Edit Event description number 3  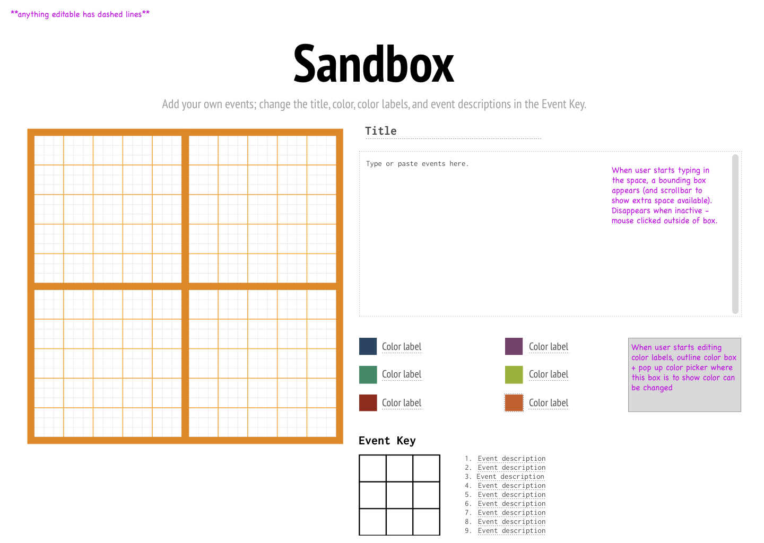pyautogui.click(x=510, y=477)
